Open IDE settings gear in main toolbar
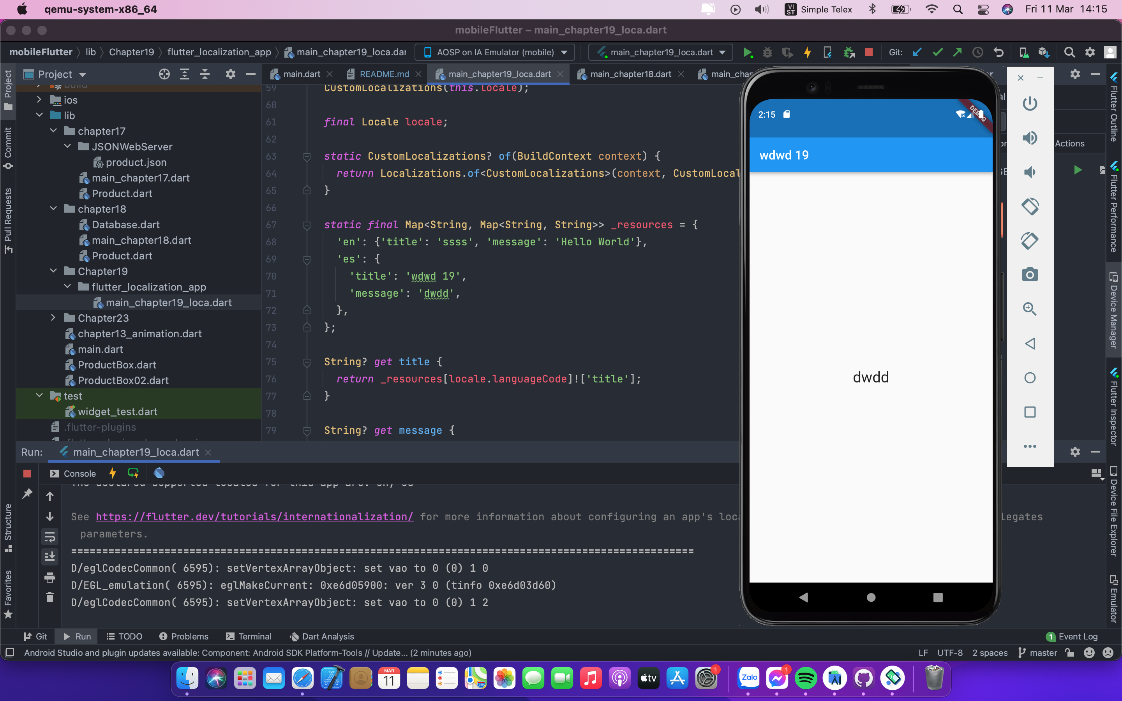The image size is (1122, 701). (1090, 53)
